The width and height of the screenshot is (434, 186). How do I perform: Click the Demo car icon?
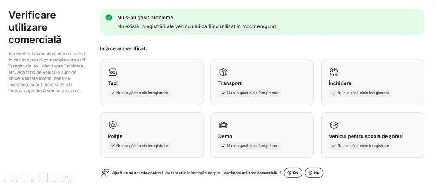click(223, 125)
